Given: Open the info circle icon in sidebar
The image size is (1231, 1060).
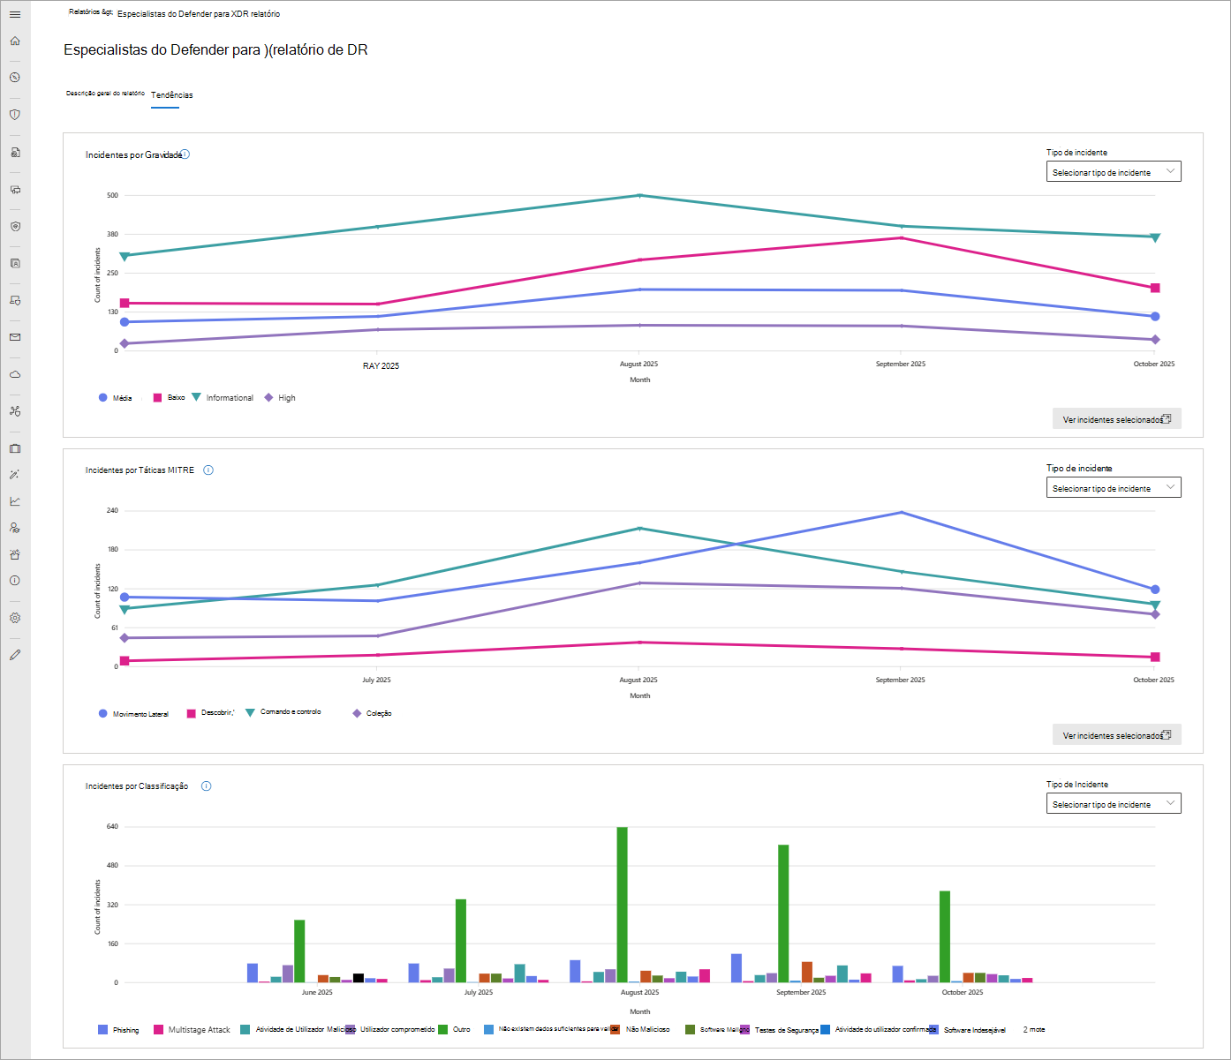Looking at the screenshot, I should [15, 581].
